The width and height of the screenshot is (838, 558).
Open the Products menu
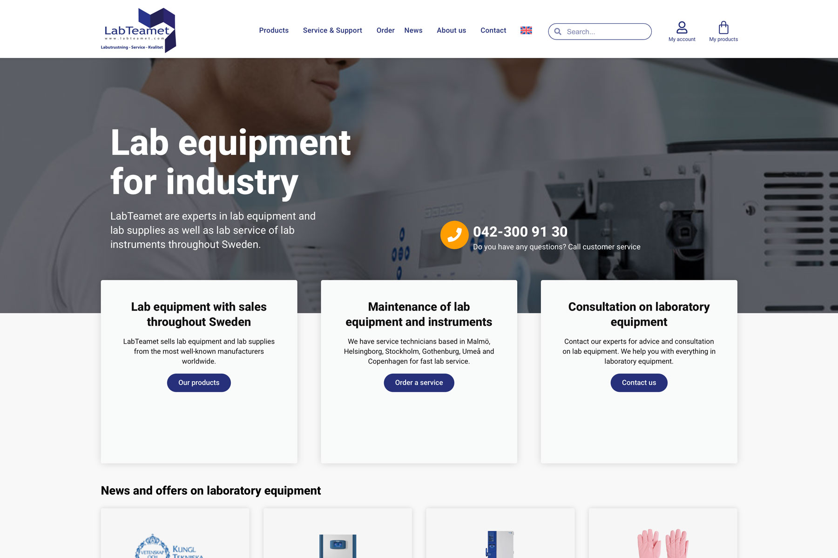274,30
